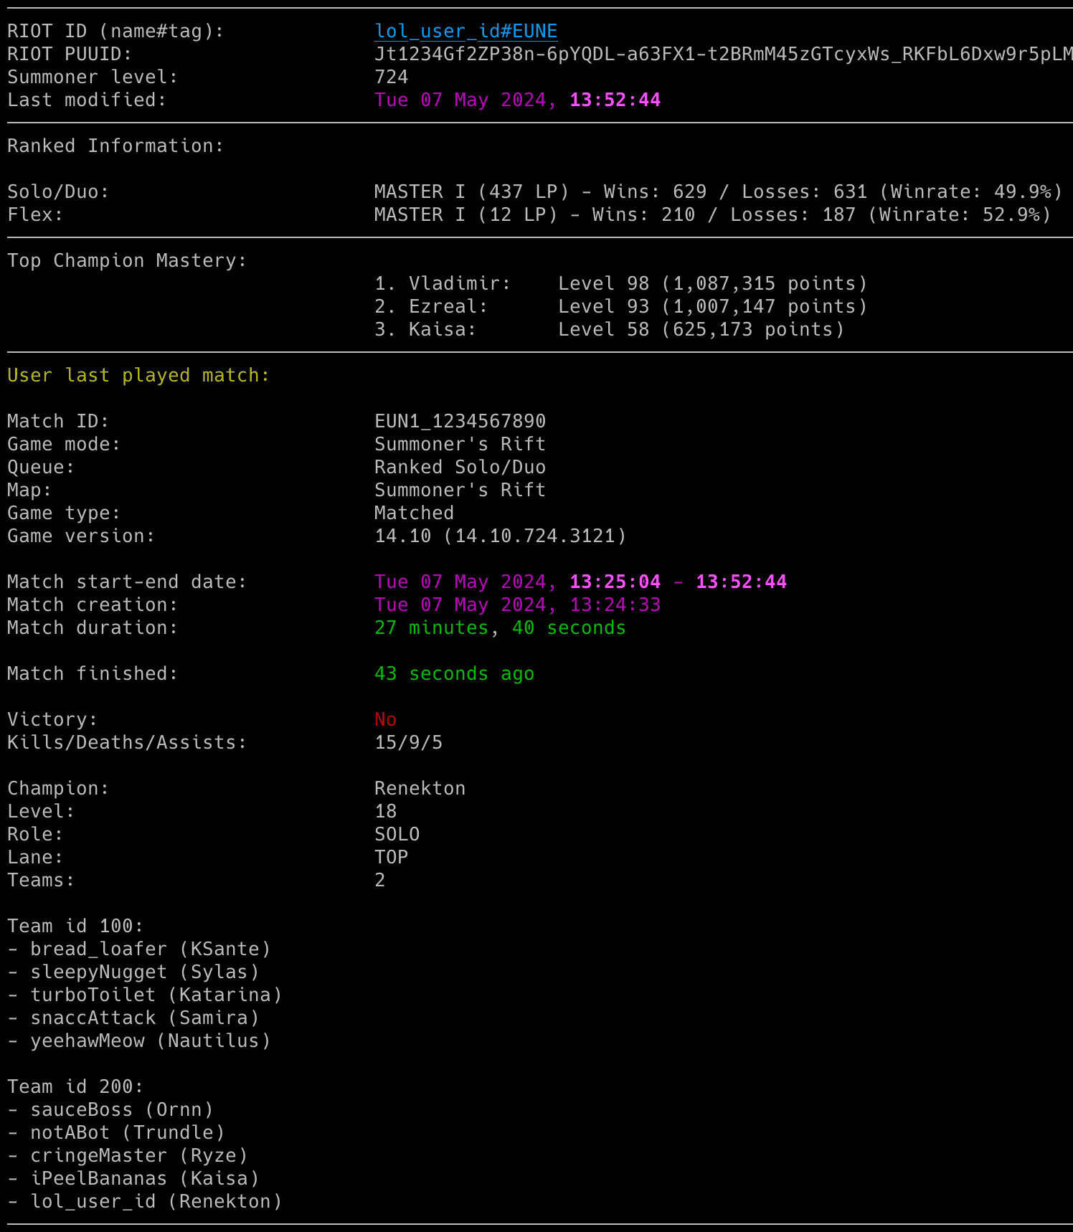Open the lol_user_id#EUNE Riot ID link
The image size is (1073, 1232).
tap(465, 32)
